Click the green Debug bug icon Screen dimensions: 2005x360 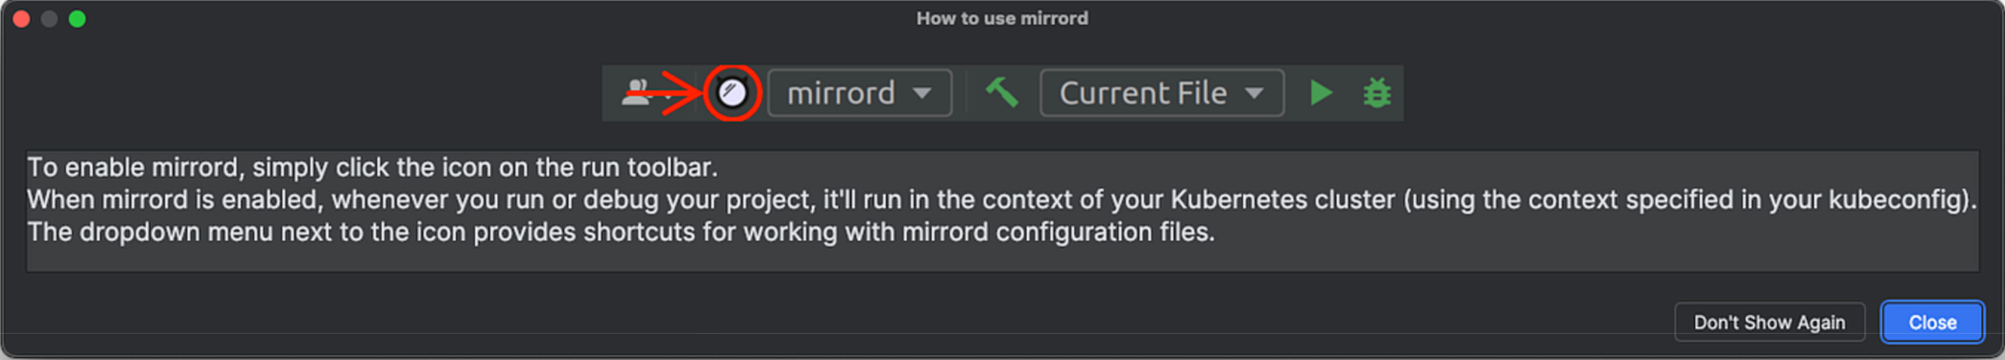click(x=1376, y=93)
